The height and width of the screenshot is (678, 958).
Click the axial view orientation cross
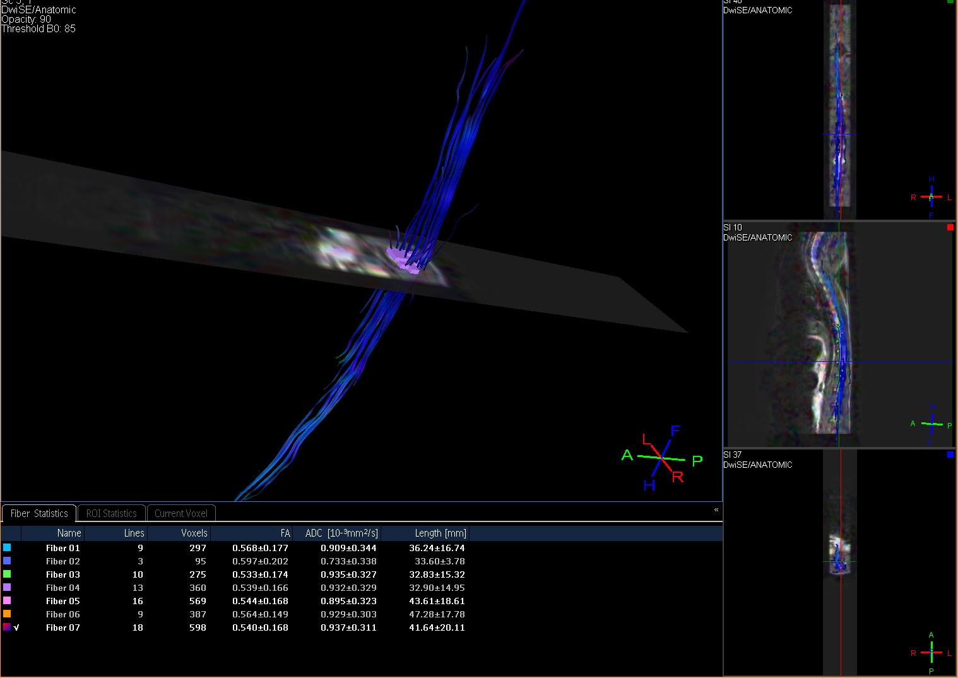click(x=931, y=652)
